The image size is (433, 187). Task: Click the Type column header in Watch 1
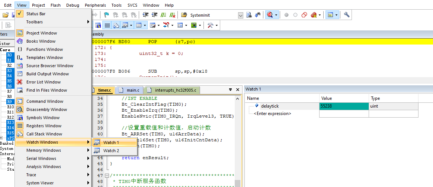point(394,98)
